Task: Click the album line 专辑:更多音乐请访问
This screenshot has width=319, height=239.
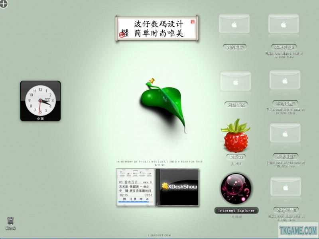Action: (x=135, y=191)
